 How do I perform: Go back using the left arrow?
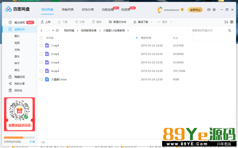(x=41, y=31)
